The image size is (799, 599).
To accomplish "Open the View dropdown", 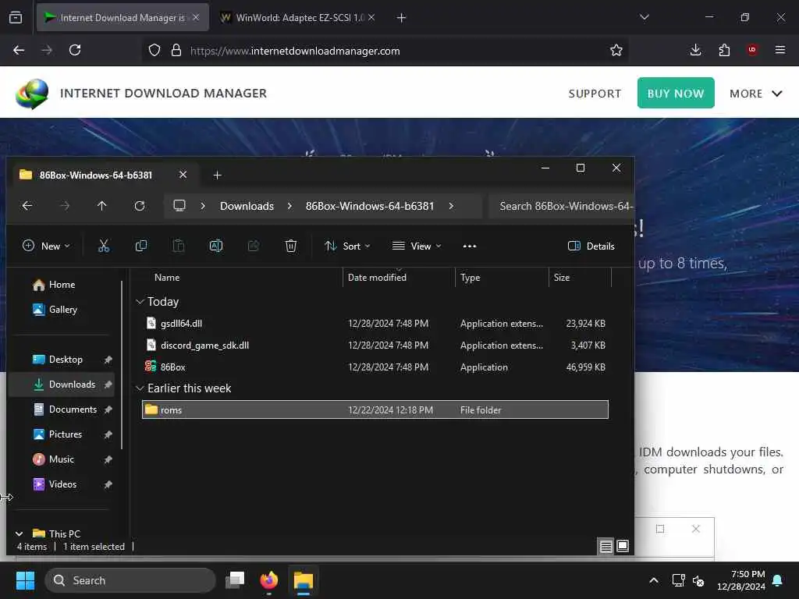I will pos(417,246).
